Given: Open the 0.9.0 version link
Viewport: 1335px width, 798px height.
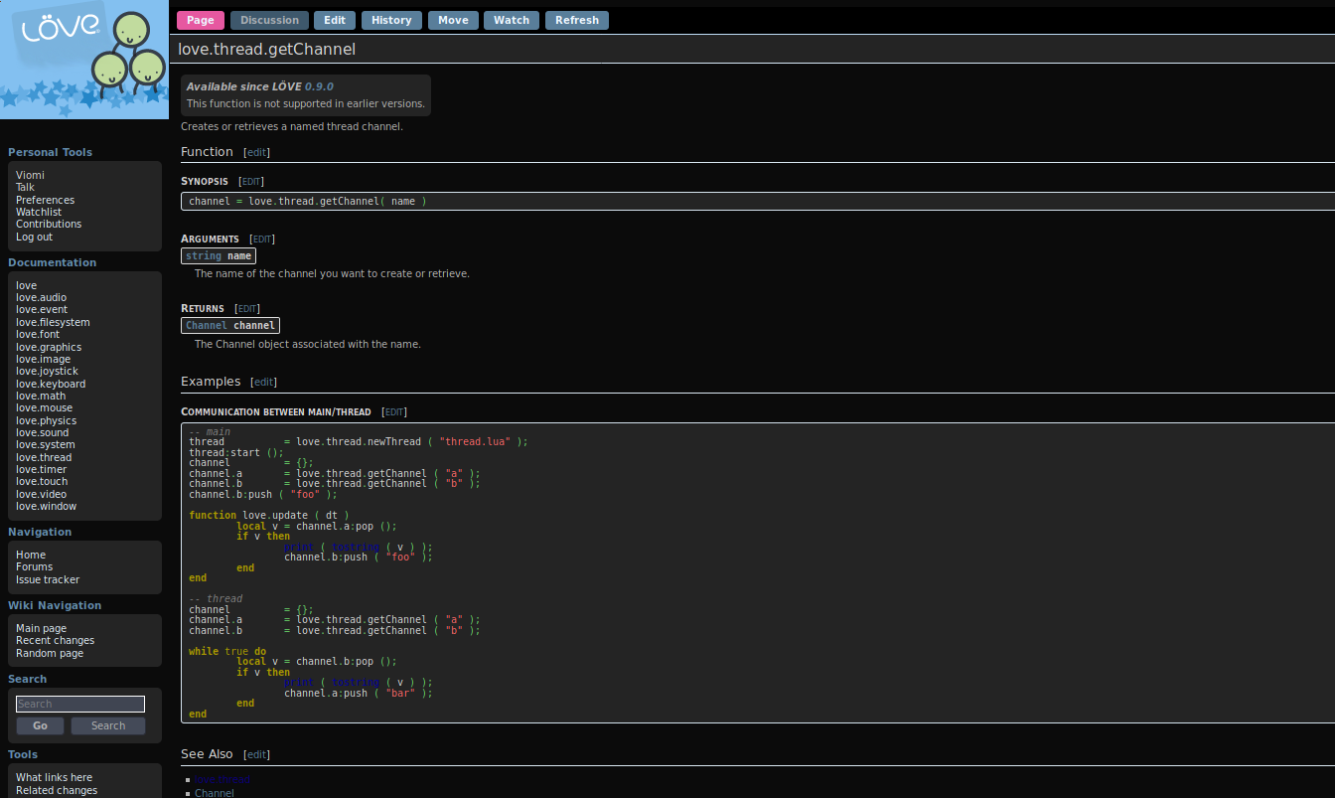Looking at the screenshot, I should click(319, 86).
